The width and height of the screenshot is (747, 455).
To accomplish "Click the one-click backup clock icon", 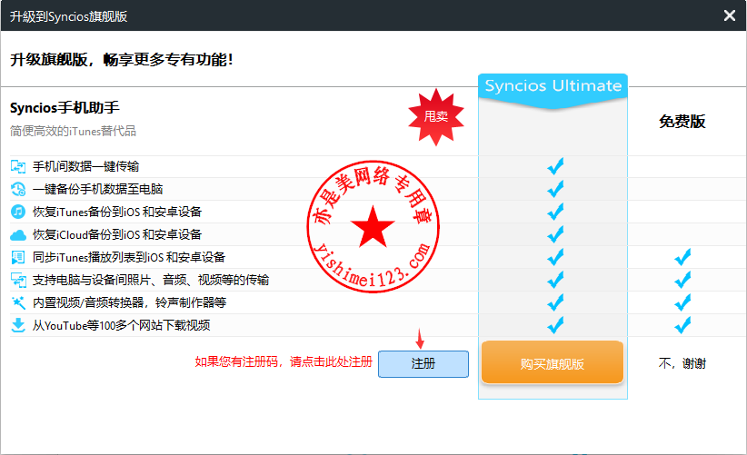I will 18,189.
